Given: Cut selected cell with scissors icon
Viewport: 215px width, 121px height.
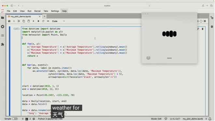Looking at the screenshot, I should pyautogui.click(x=19, y=21).
